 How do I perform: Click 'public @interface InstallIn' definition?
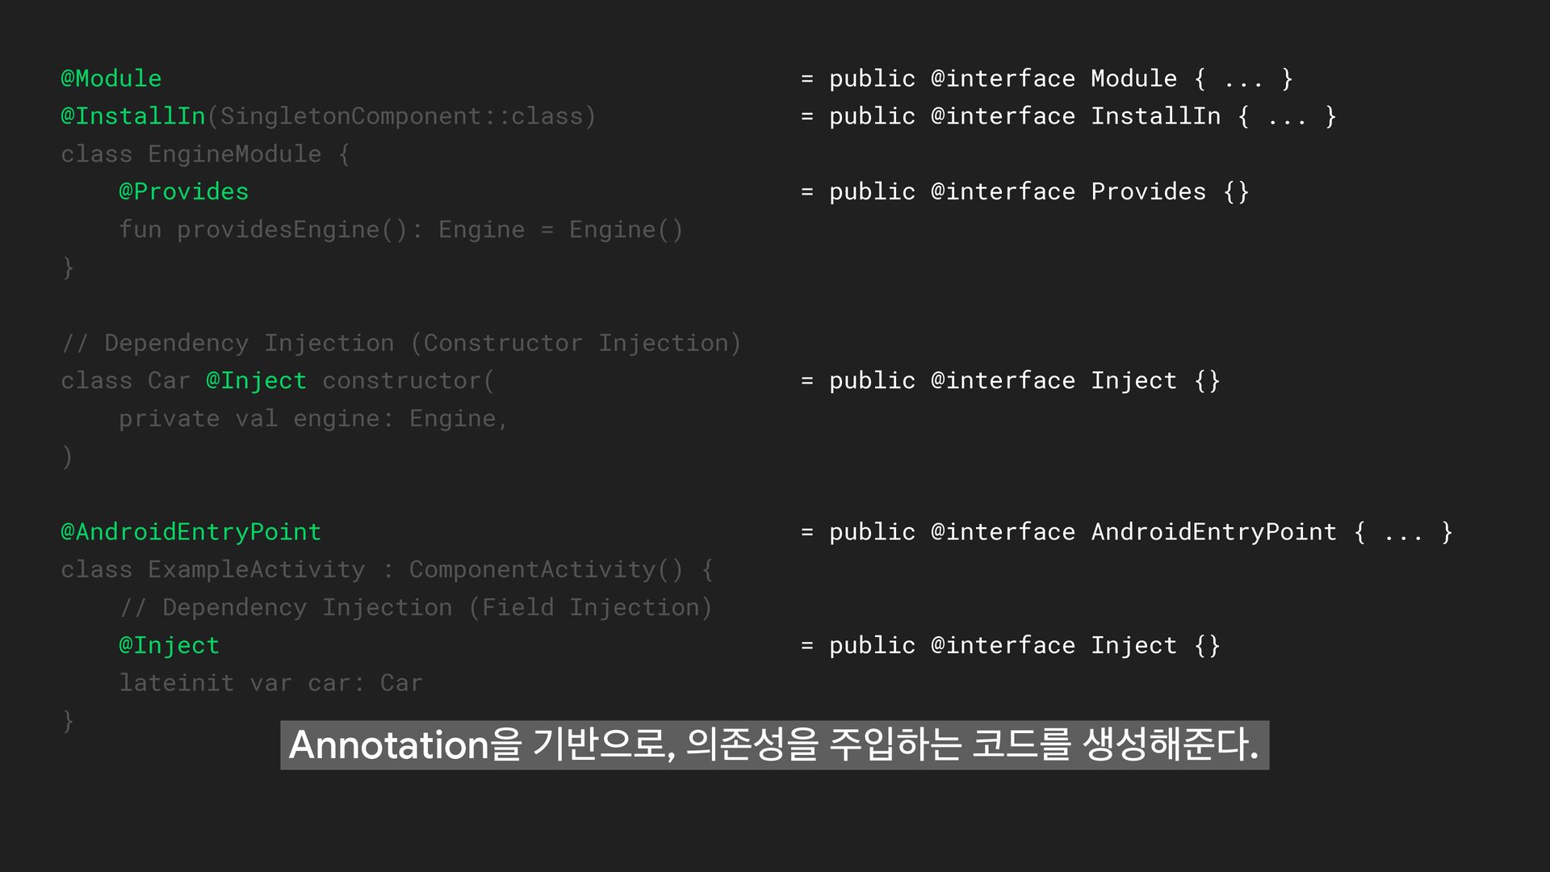1068,116
